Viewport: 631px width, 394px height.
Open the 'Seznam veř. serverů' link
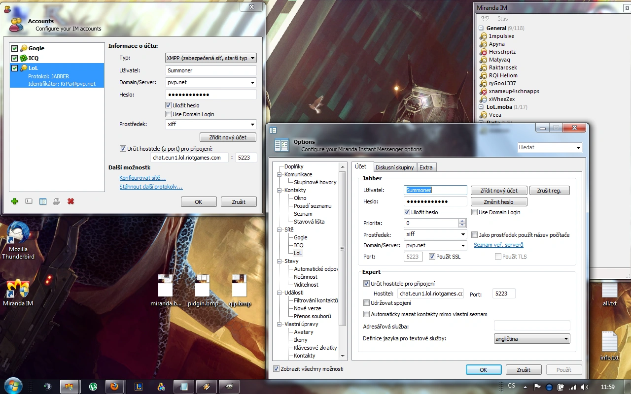(498, 245)
